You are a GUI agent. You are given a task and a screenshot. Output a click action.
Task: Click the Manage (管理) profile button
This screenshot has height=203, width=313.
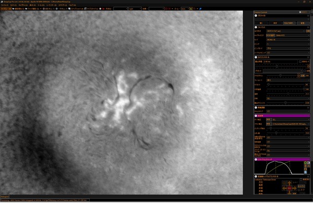(x=303, y=23)
